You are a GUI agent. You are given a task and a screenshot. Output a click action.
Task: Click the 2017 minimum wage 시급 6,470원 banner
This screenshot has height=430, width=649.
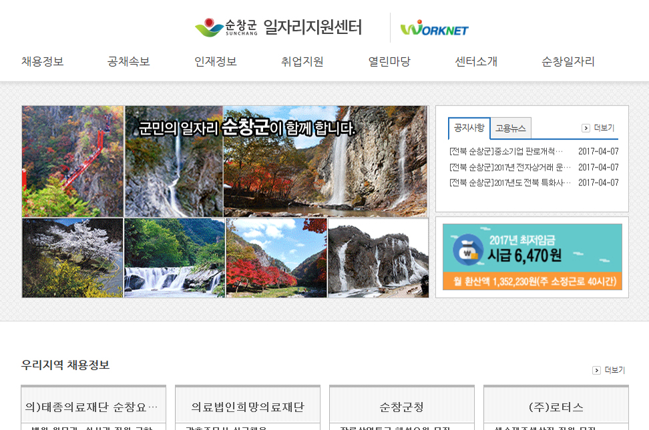pyautogui.click(x=532, y=257)
